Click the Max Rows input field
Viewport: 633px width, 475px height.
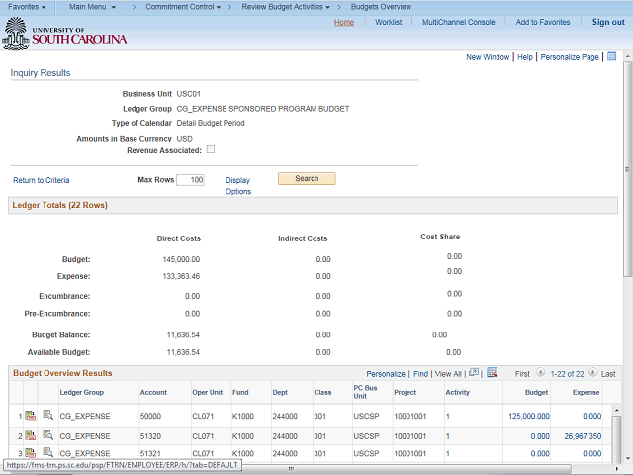[190, 180]
